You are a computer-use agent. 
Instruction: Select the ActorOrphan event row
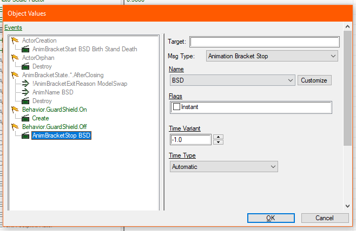point(38,58)
